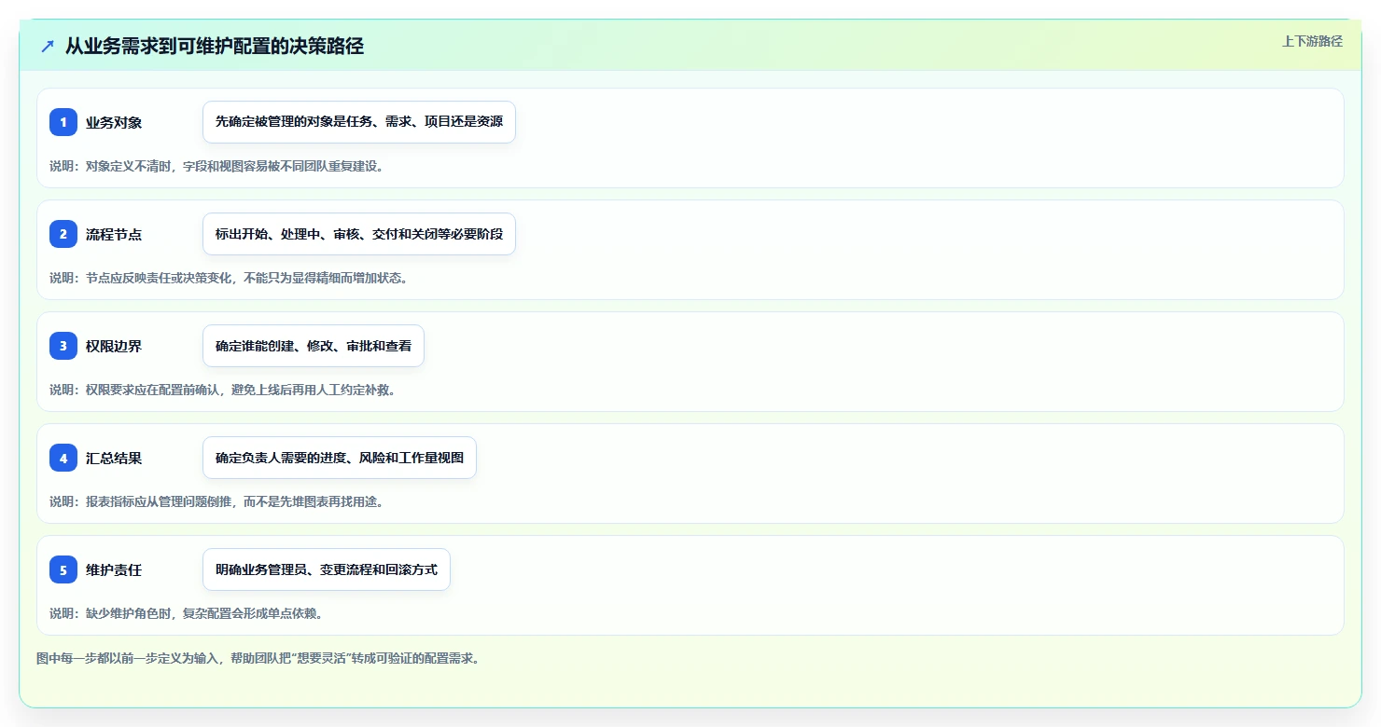The height and width of the screenshot is (727, 1381).
Task: Click the 流程节点 step label
Action: point(114,234)
